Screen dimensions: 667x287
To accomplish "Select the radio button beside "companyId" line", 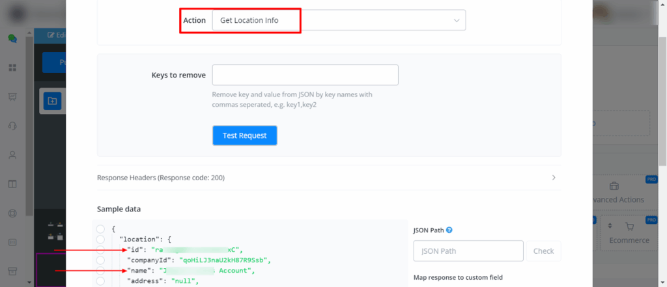I will 100,260.
